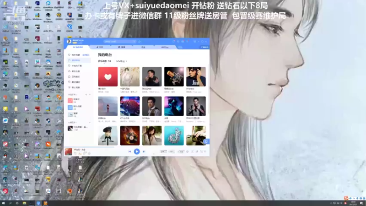Click the music player search box
The width and height of the screenshot is (366, 206).
pyautogui.click(x=120, y=42)
